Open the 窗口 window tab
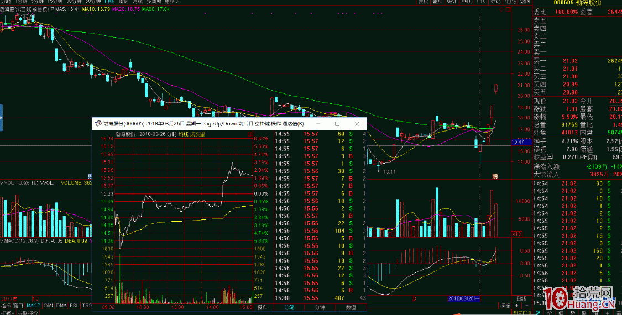The width and height of the screenshot is (622, 315). pos(18,306)
